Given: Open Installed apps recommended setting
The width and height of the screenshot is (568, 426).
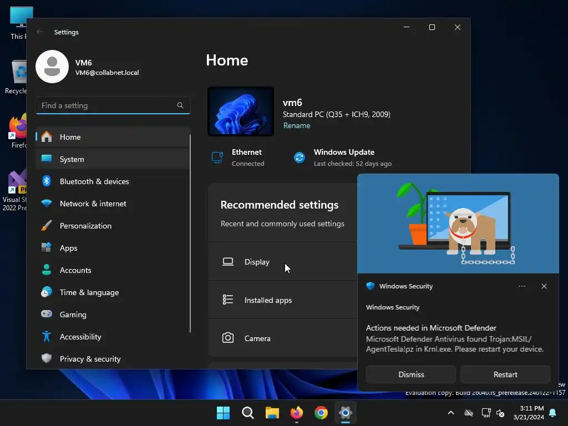Looking at the screenshot, I should [x=282, y=300].
